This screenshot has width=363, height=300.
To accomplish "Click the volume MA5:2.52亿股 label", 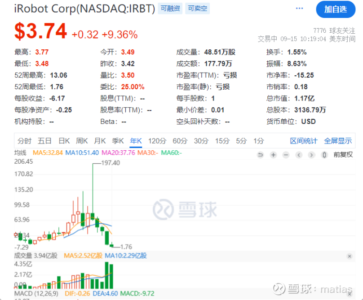I will point(83,256).
